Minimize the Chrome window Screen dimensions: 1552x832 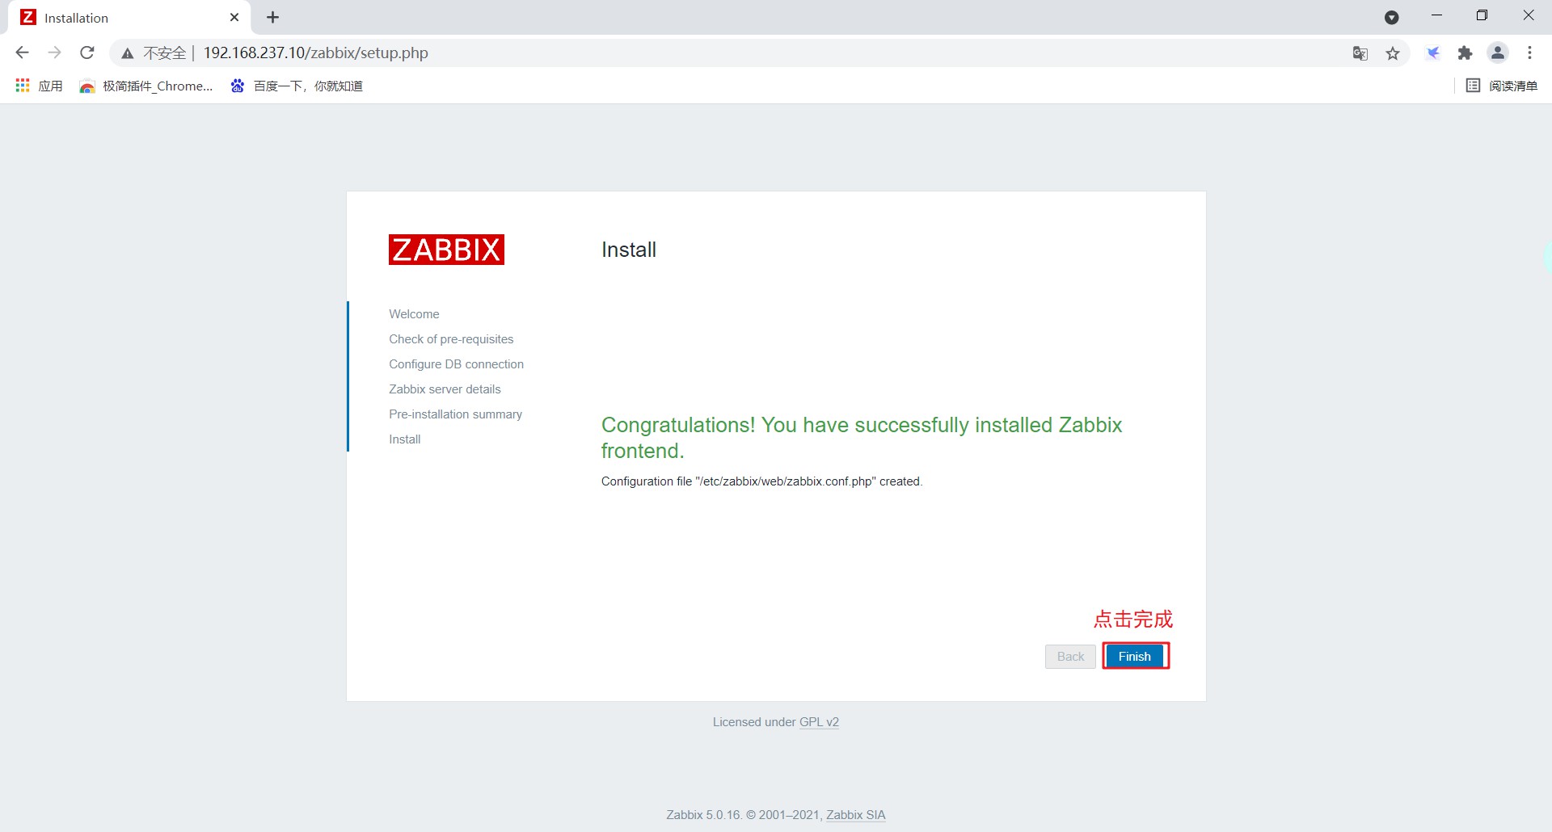point(1436,16)
